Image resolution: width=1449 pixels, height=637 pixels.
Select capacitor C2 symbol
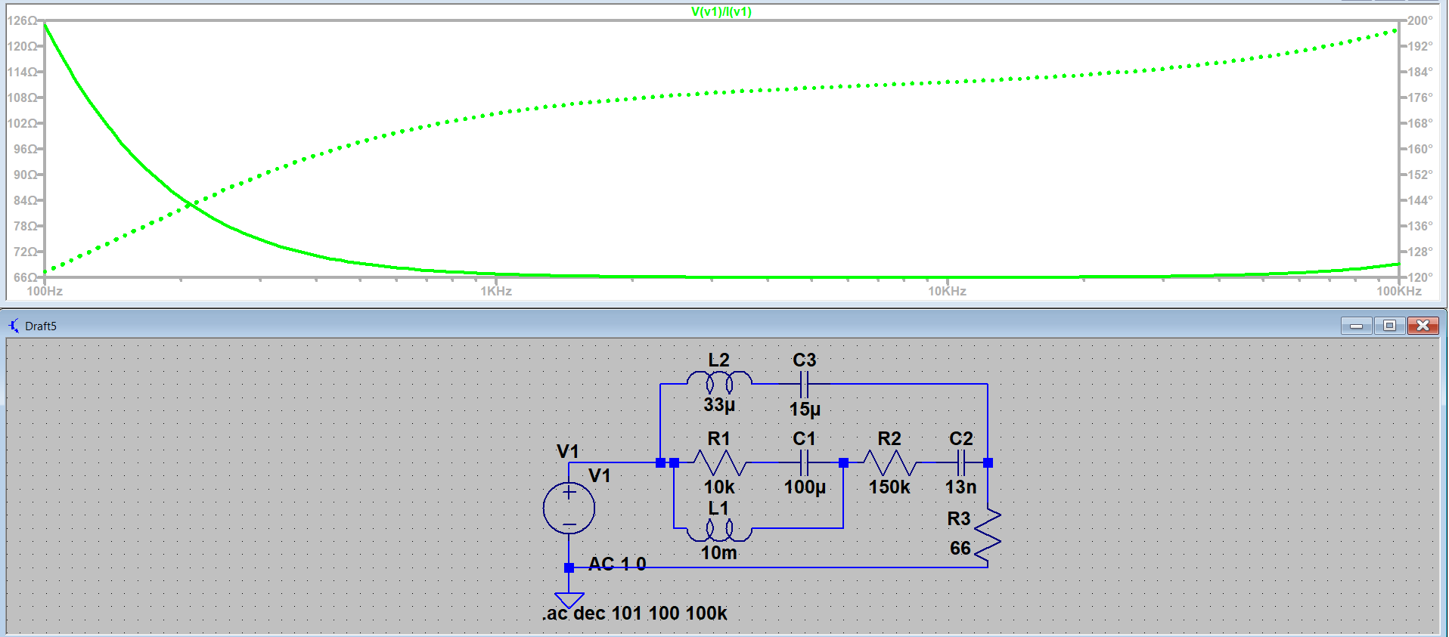961,462
